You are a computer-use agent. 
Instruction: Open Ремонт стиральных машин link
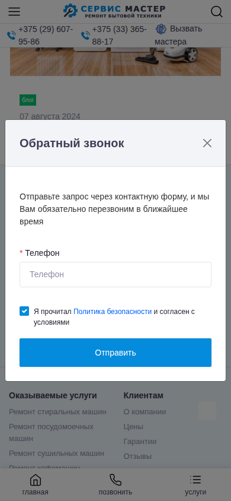point(57,411)
